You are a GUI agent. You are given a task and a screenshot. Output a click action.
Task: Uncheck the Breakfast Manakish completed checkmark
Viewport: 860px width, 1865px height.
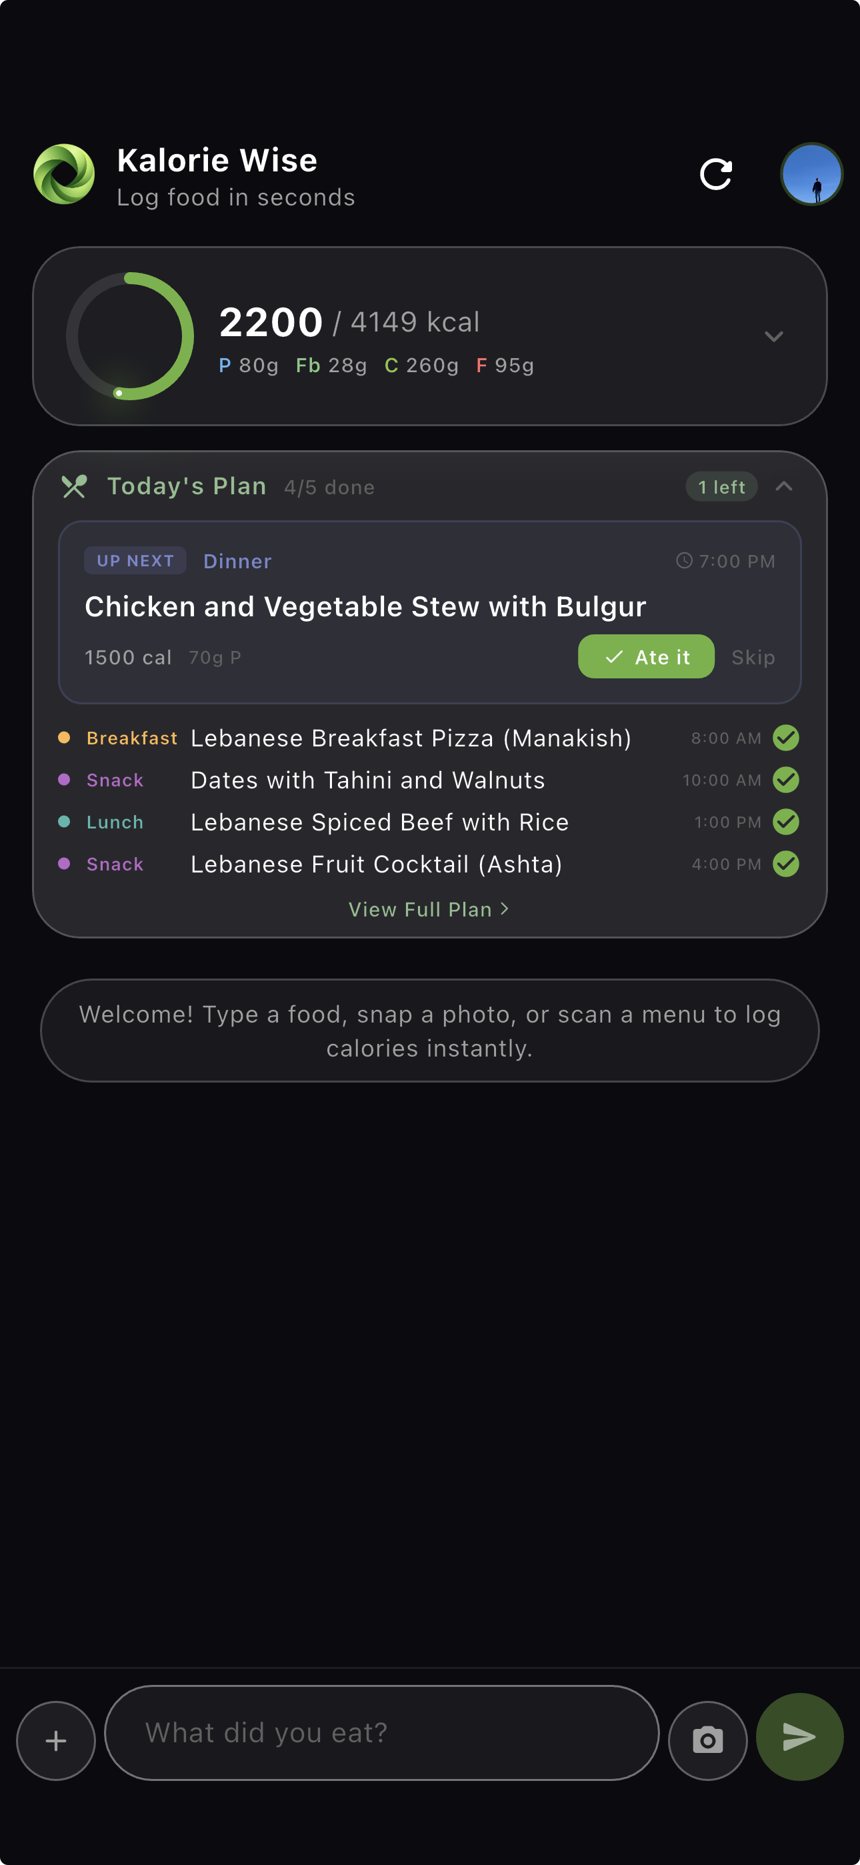pyautogui.click(x=785, y=738)
